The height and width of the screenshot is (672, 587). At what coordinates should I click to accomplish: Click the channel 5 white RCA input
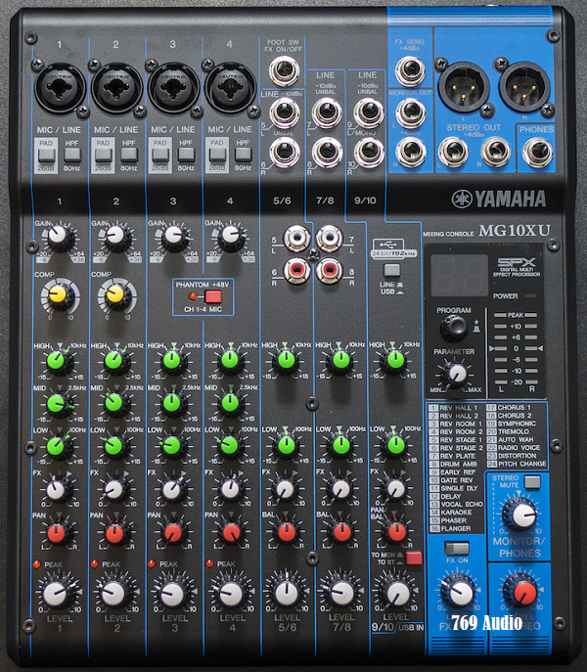[x=297, y=239]
